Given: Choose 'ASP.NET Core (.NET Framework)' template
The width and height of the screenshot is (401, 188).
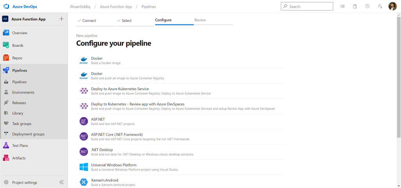Looking at the screenshot, I should click(x=181, y=137).
